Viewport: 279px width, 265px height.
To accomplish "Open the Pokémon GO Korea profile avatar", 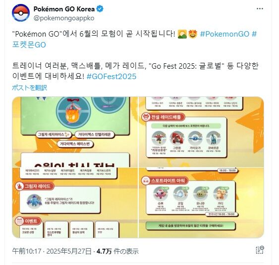I will point(21,13).
